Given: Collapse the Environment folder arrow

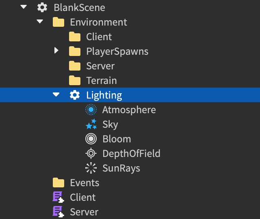Looking at the screenshot, I should click(40, 22).
